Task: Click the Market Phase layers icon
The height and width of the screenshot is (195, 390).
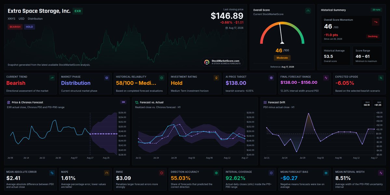Action: [x=107, y=78]
